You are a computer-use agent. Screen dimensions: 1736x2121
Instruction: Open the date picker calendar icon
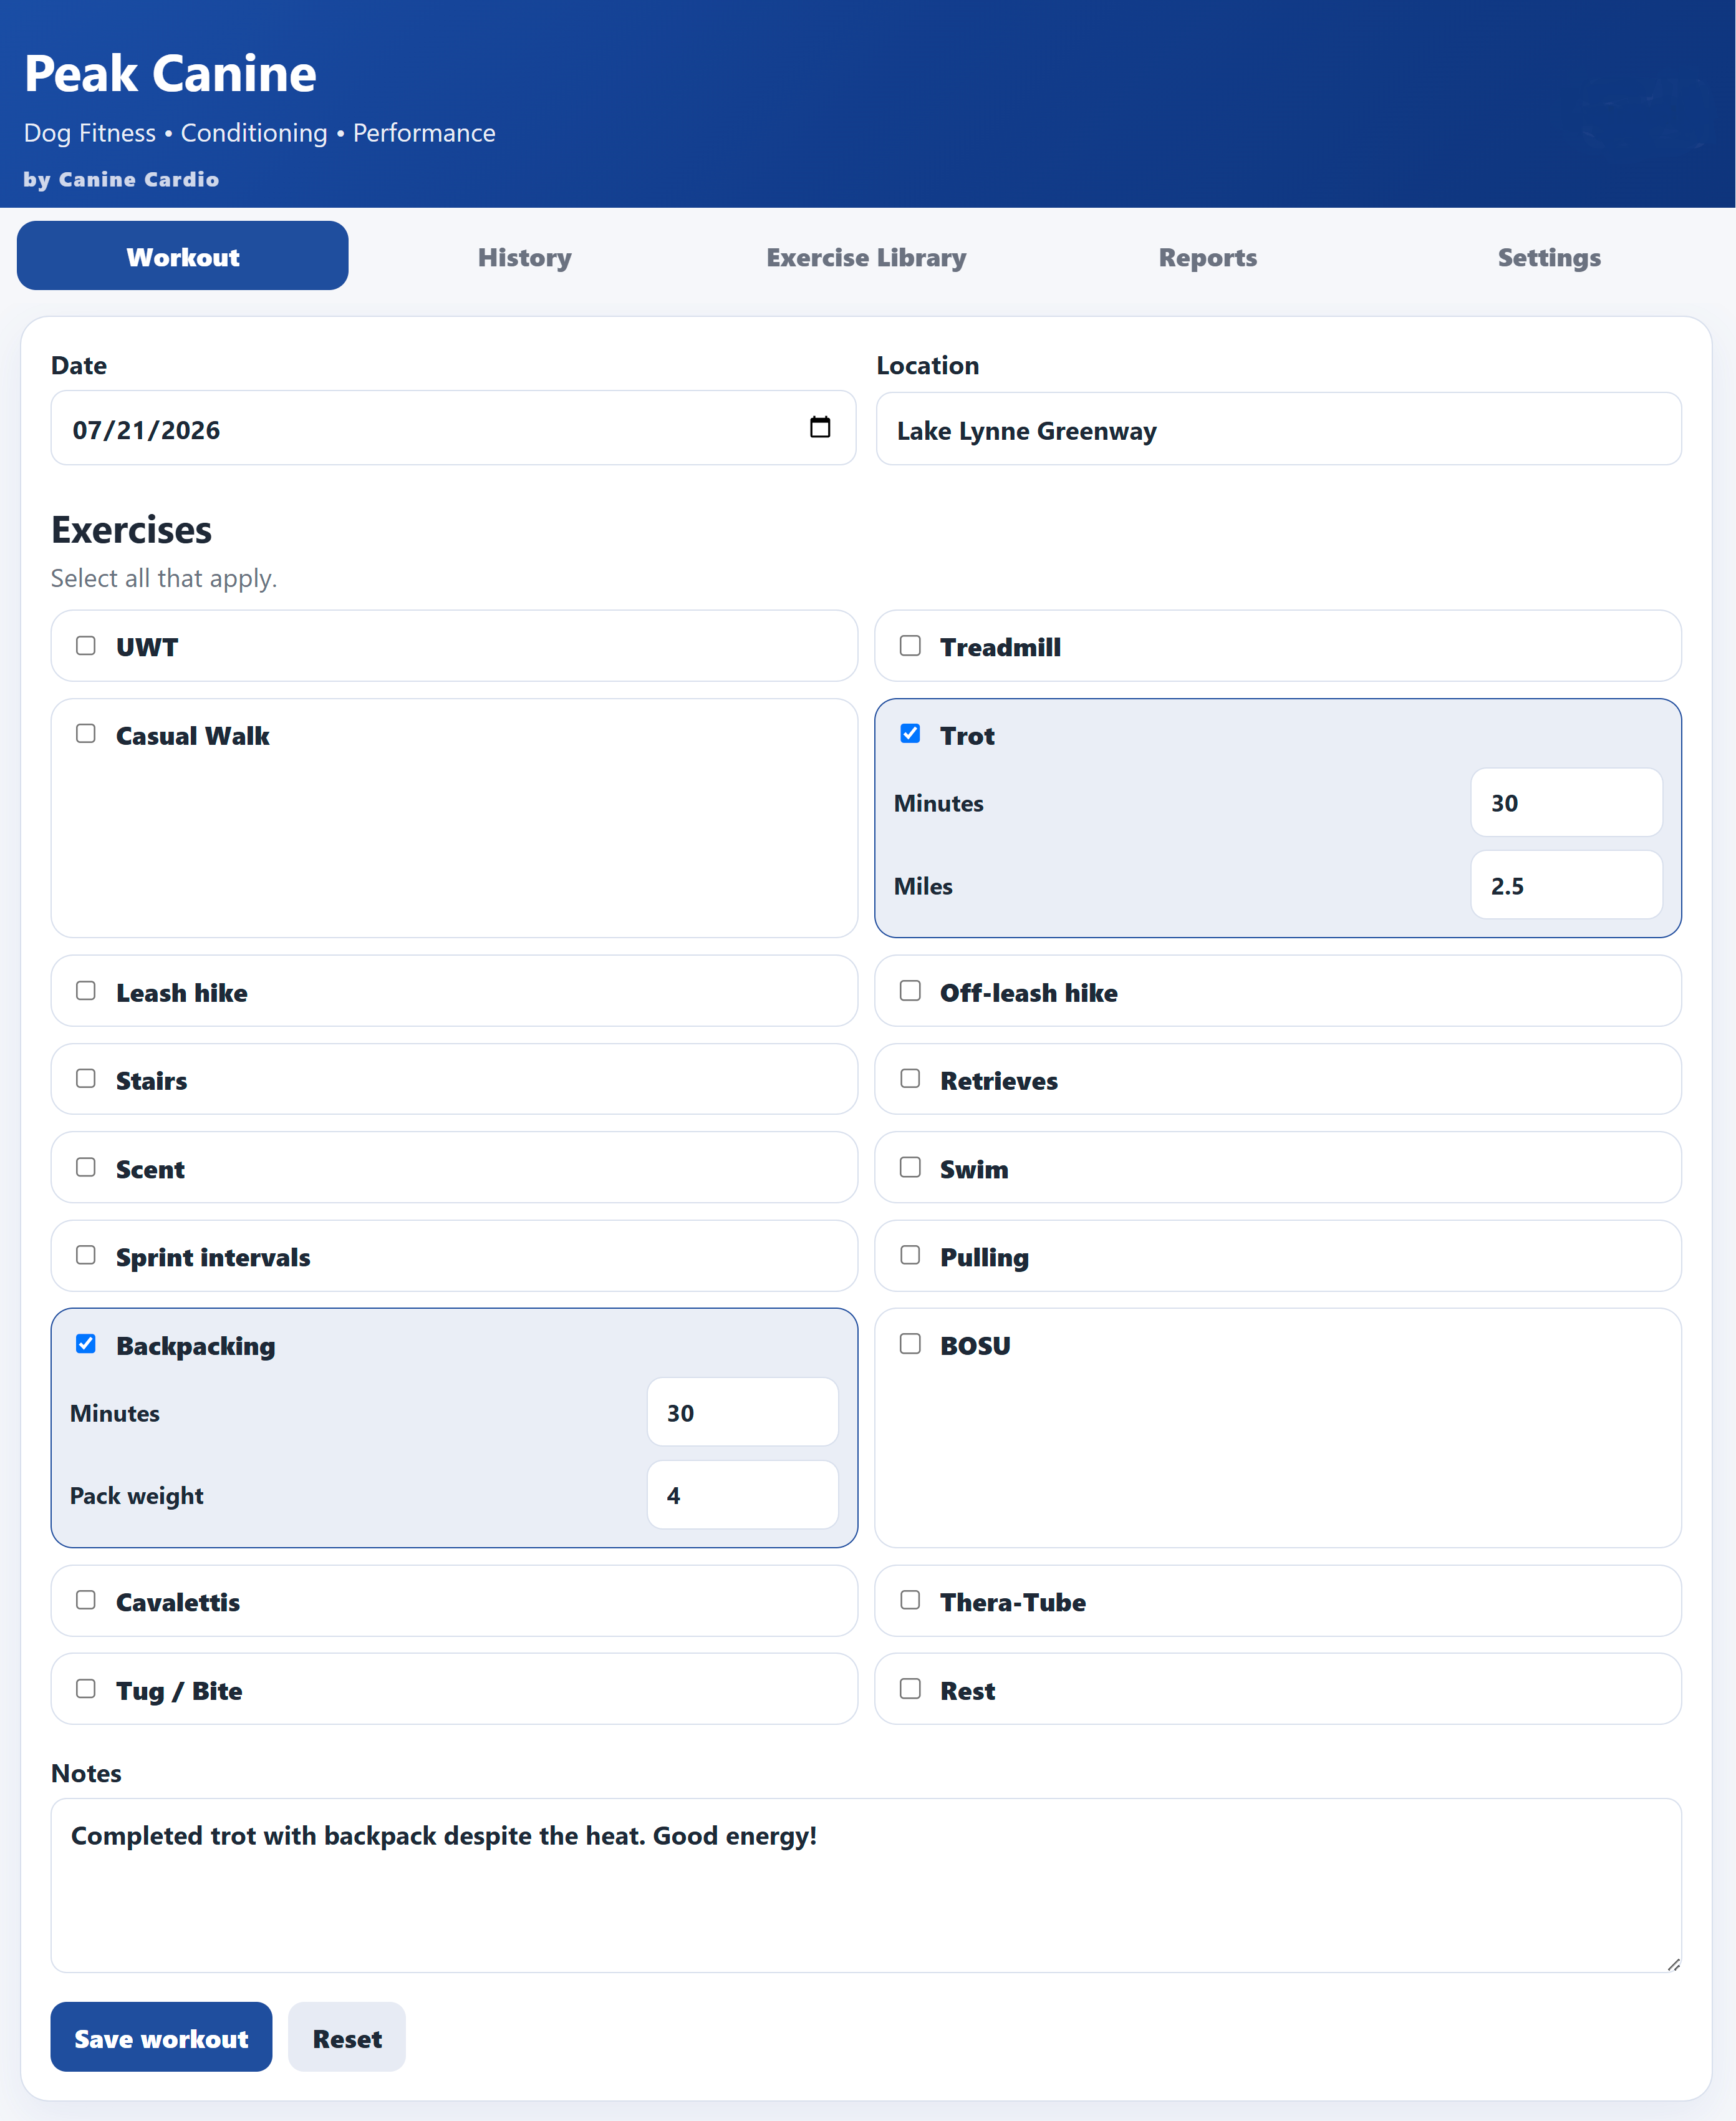(x=819, y=427)
